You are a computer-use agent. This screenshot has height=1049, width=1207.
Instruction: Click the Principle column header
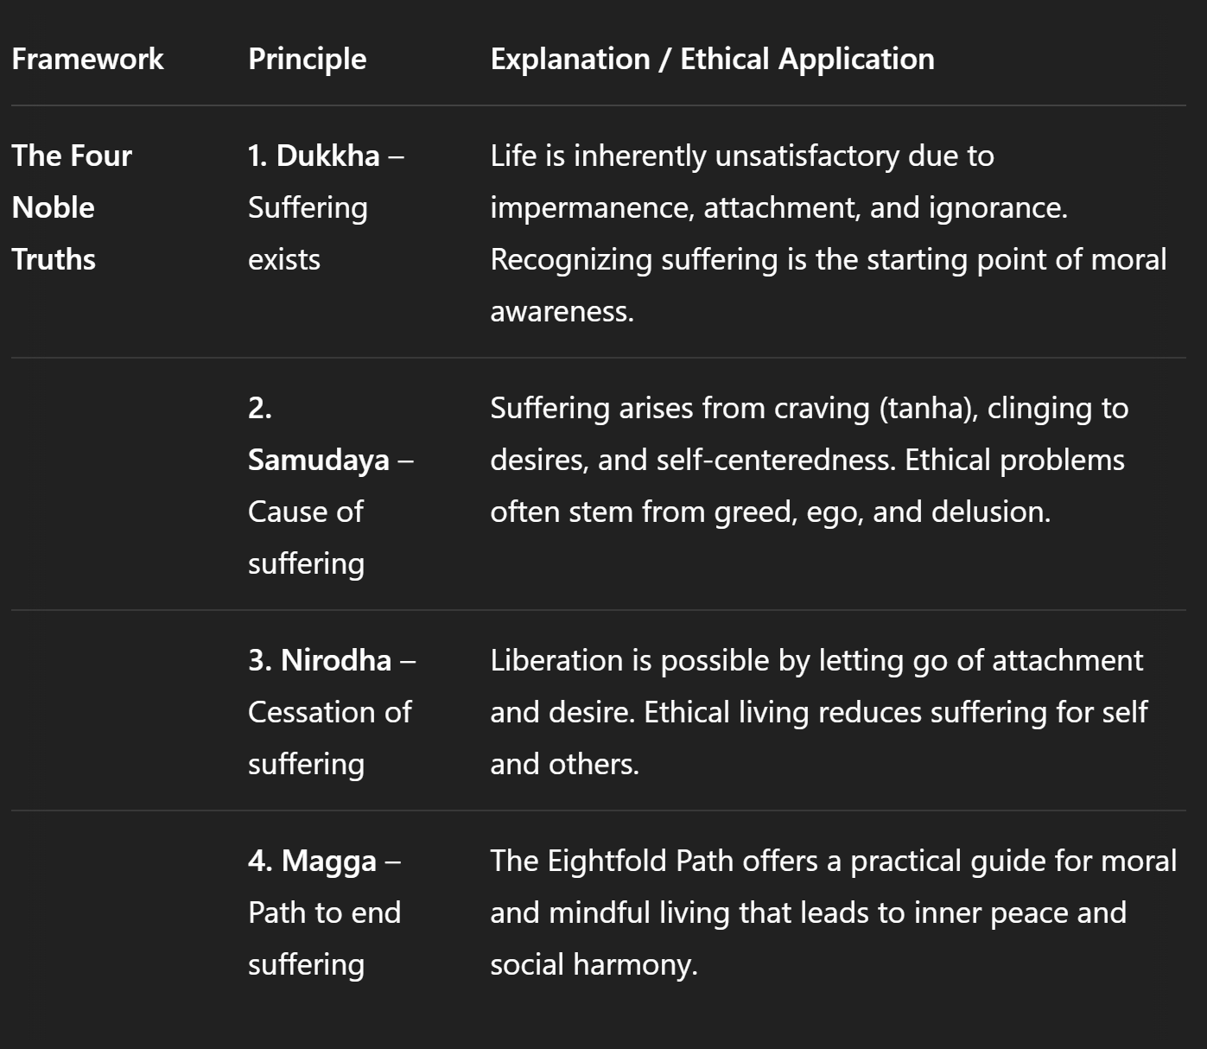tap(307, 59)
